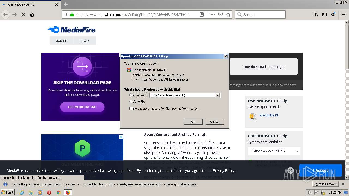Screen dimensions: 349x196
Task: Click the SIGN UP button
Action: tap(61, 41)
